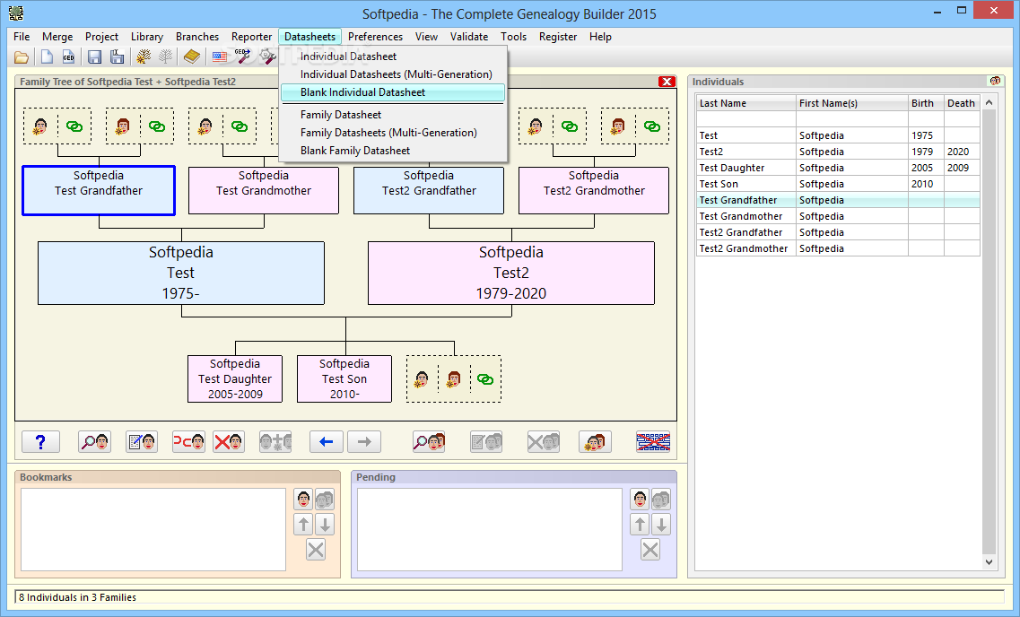The height and width of the screenshot is (617, 1020).
Task: Open the Validate menu
Action: [469, 37]
